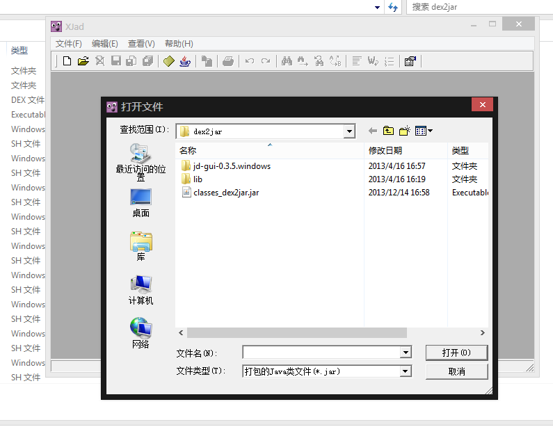Click the 取消 button

457,371
